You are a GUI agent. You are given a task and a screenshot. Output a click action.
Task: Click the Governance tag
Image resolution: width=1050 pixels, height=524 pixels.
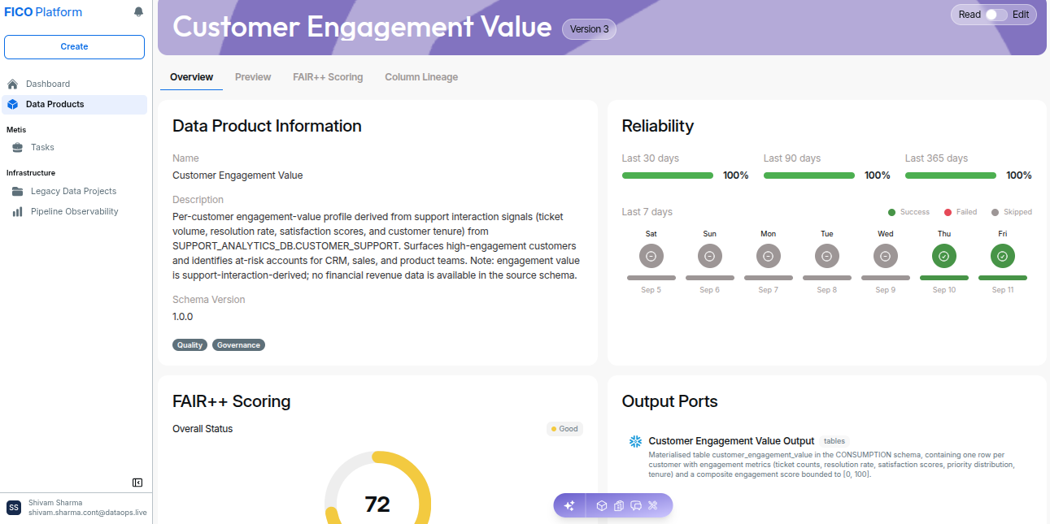(x=239, y=344)
